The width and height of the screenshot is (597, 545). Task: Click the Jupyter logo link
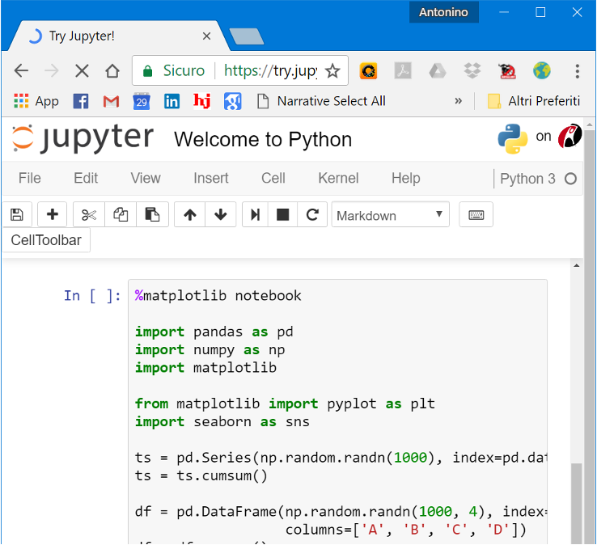click(82, 138)
